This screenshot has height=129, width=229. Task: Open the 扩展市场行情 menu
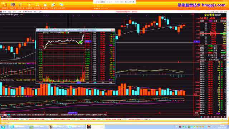(27, 12)
